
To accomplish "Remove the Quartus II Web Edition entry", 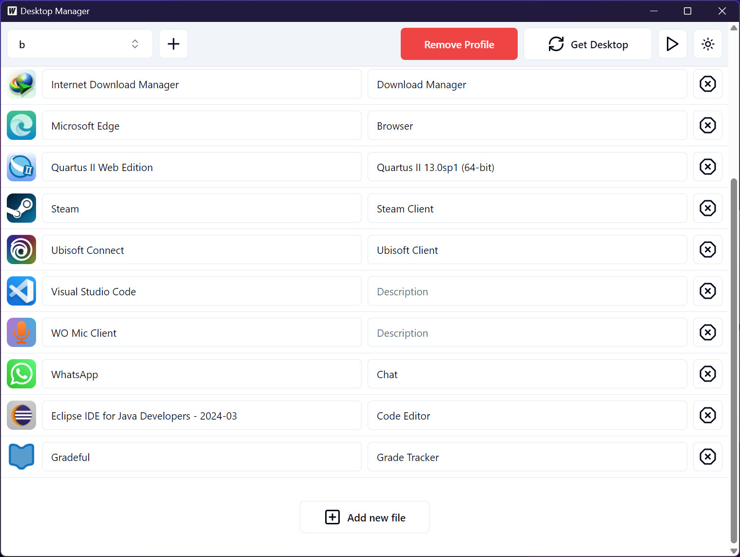I will pos(708,167).
